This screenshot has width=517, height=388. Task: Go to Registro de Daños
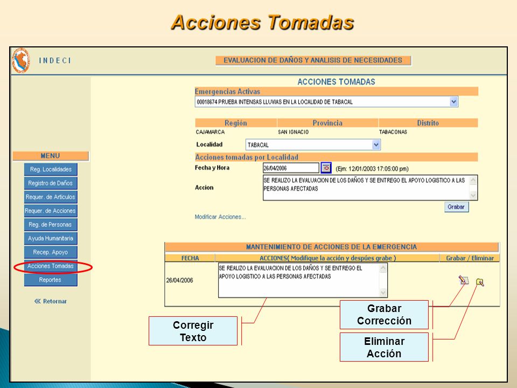coord(51,183)
